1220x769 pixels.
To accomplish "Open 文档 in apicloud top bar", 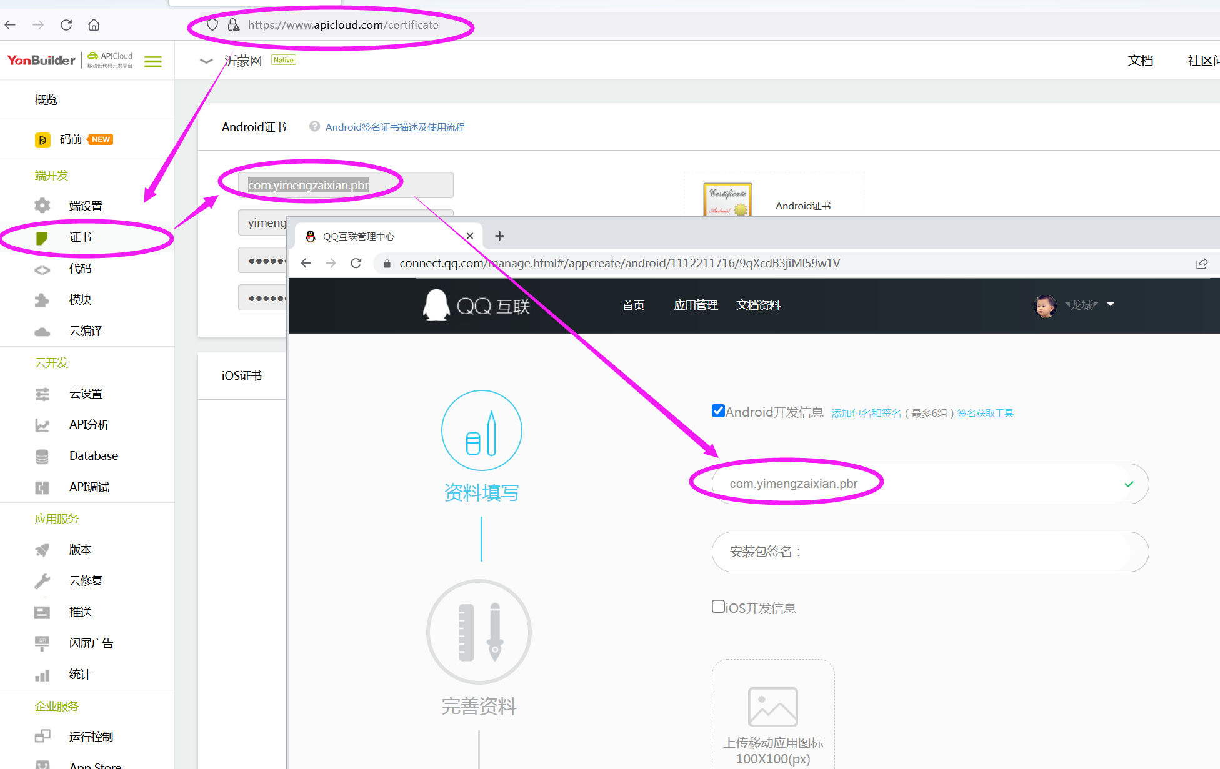I will pos(1141,61).
